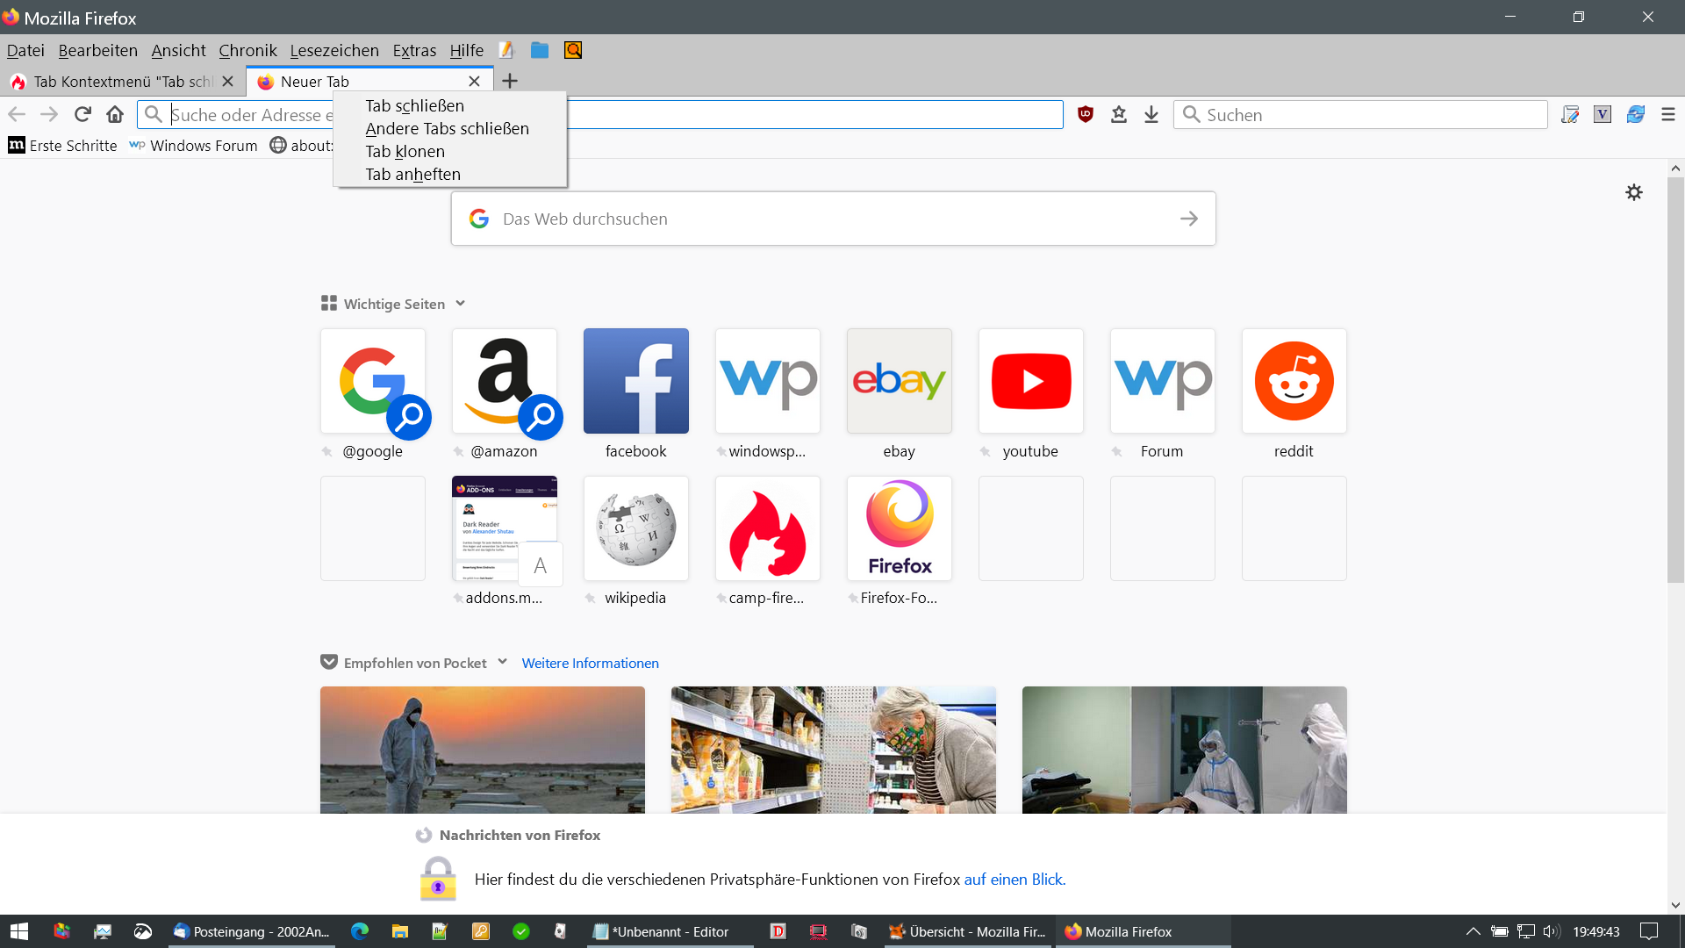Viewport: 1685px width, 948px height.
Task: Click the uBlock Origin shield icon
Action: (x=1086, y=114)
